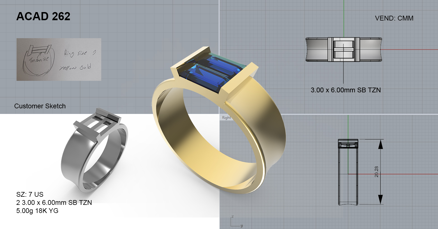Click the Right viewport label
This screenshot has width=438, height=229.
[x=226, y=118]
